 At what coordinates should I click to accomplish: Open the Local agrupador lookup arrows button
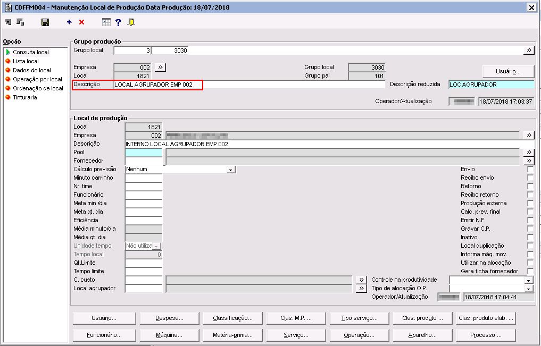(x=361, y=288)
